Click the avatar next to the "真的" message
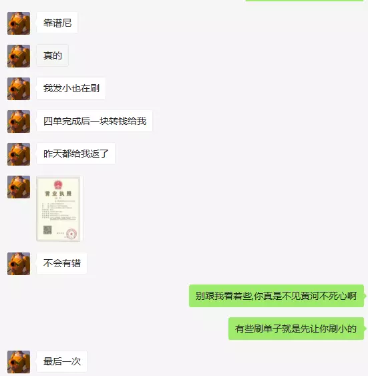This screenshot has height=376, width=368. pyautogui.click(x=19, y=56)
